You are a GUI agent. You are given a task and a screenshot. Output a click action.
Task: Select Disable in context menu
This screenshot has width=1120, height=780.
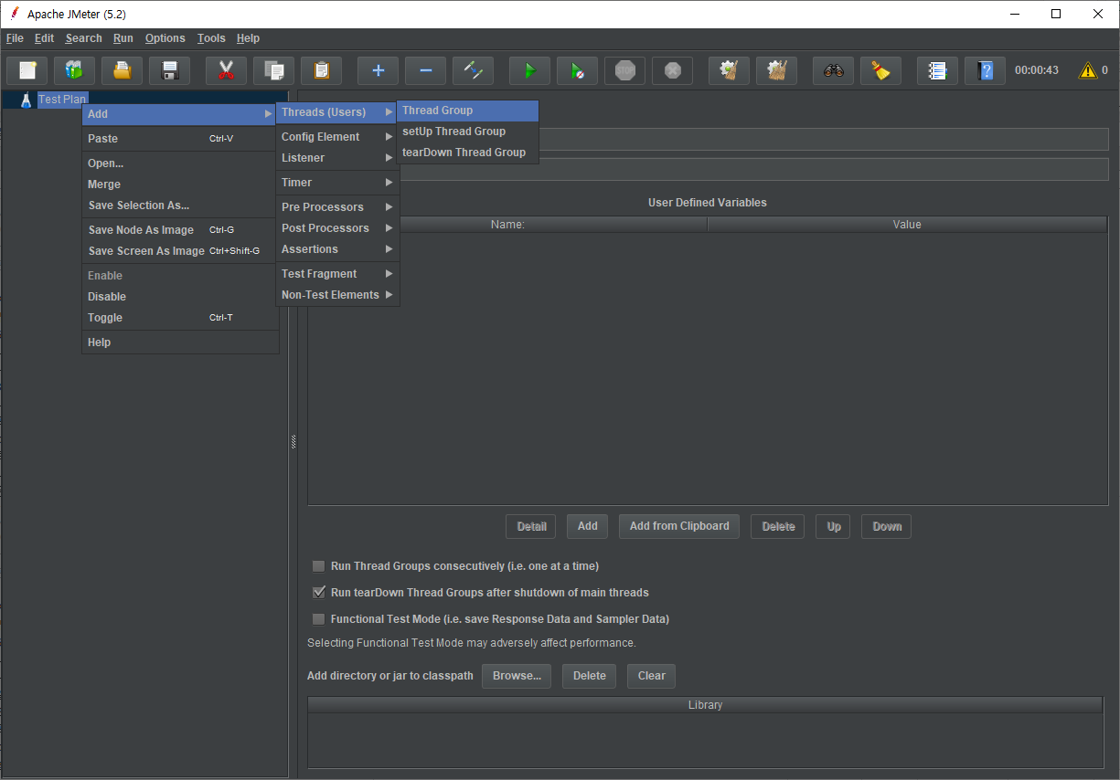(x=180, y=297)
